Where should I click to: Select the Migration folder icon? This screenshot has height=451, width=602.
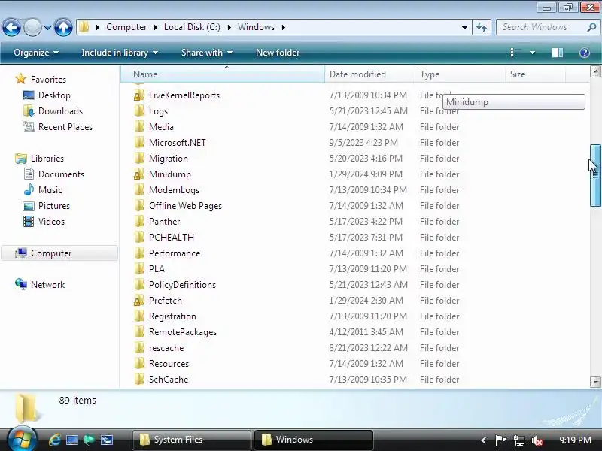pos(139,159)
